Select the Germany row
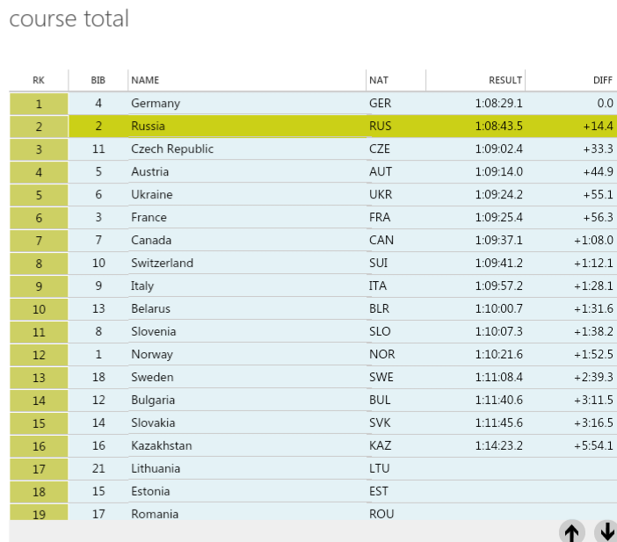Image resolution: width=617 pixels, height=542 pixels. (313, 104)
